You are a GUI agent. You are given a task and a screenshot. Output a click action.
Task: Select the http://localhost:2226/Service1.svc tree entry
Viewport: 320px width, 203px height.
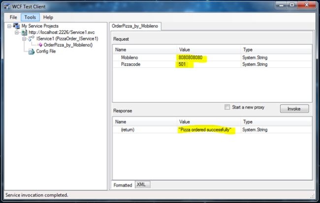click(62, 32)
